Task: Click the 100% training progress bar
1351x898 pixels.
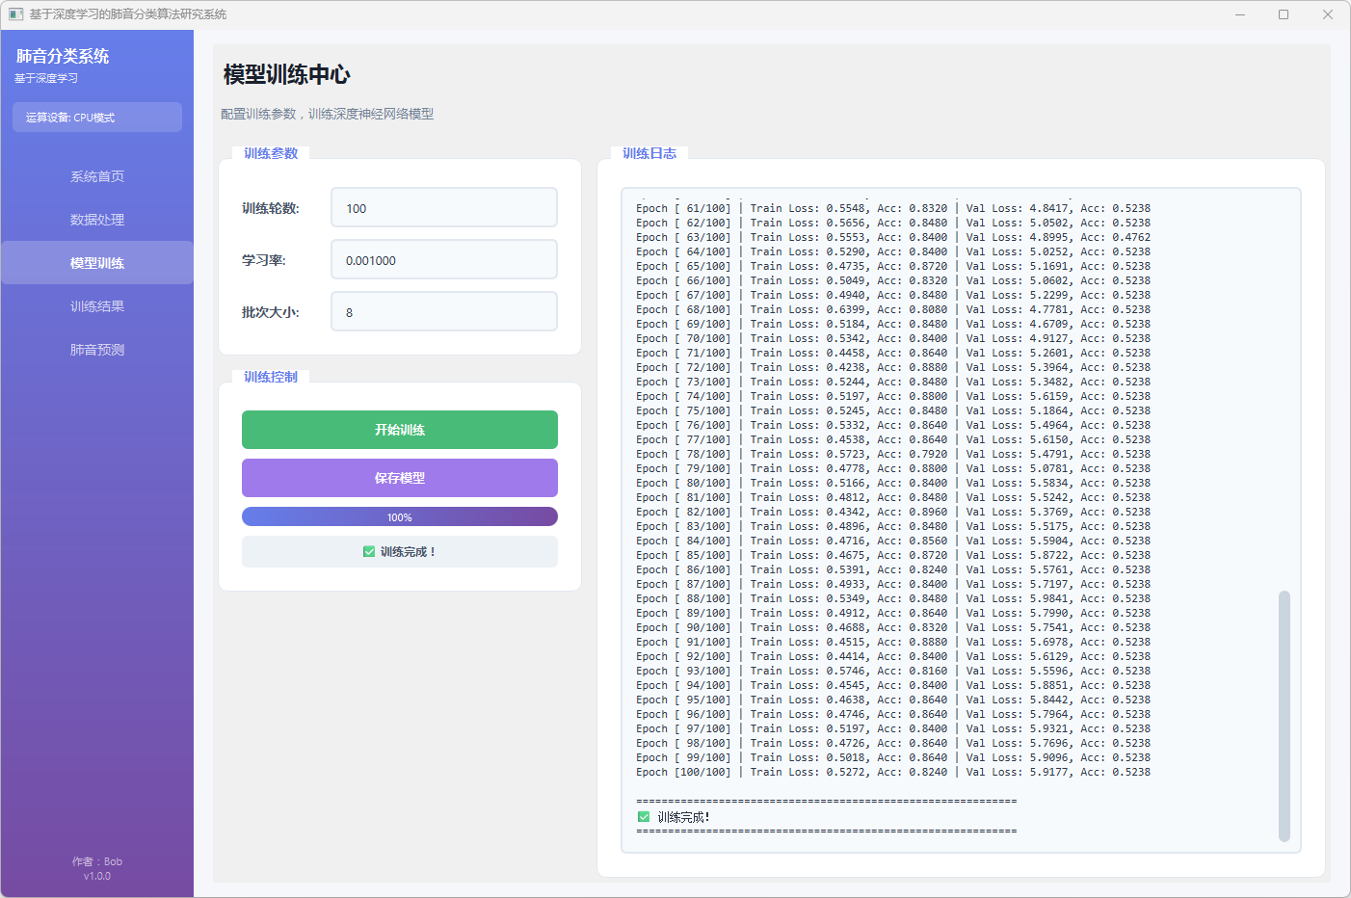Action: (x=399, y=517)
